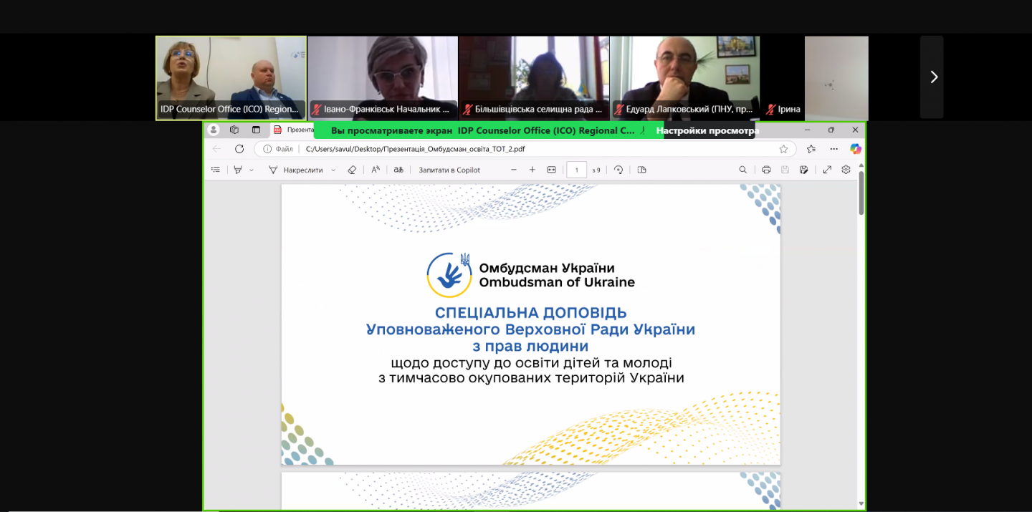
Task: Click the green screen-sharing notification bar
Action: pyautogui.click(x=489, y=130)
